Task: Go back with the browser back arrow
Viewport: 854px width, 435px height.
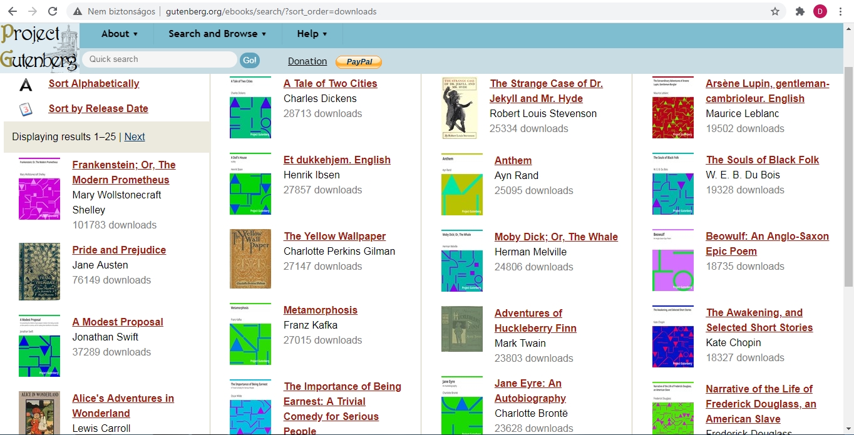Action: coord(12,11)
